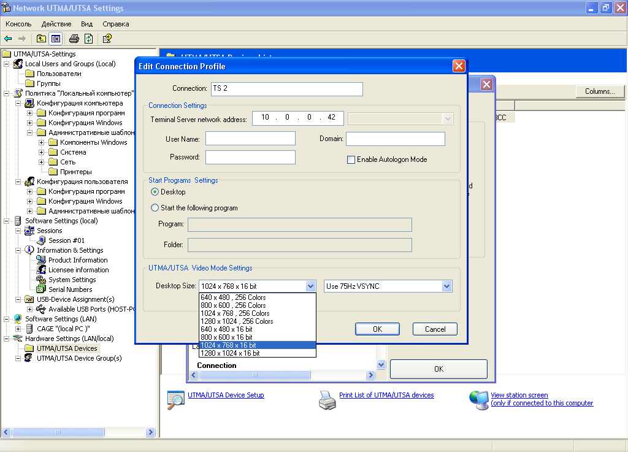Open Print List of UTMA/UTSA devices link
628x452 pixels.
tap(386, 395)
